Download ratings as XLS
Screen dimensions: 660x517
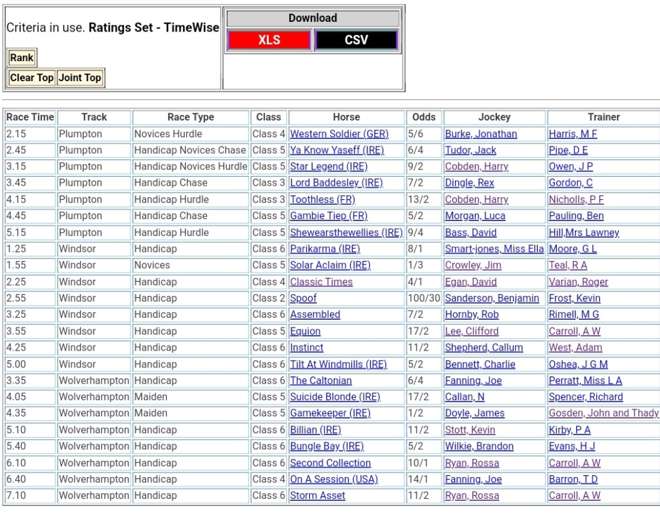[x=269, y=40]
